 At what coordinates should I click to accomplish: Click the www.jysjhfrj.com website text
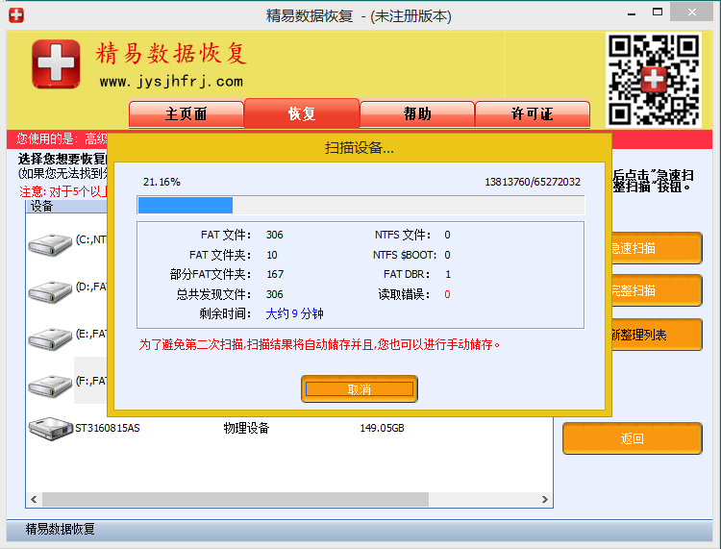pyautogui.click(x=171, y=82)
